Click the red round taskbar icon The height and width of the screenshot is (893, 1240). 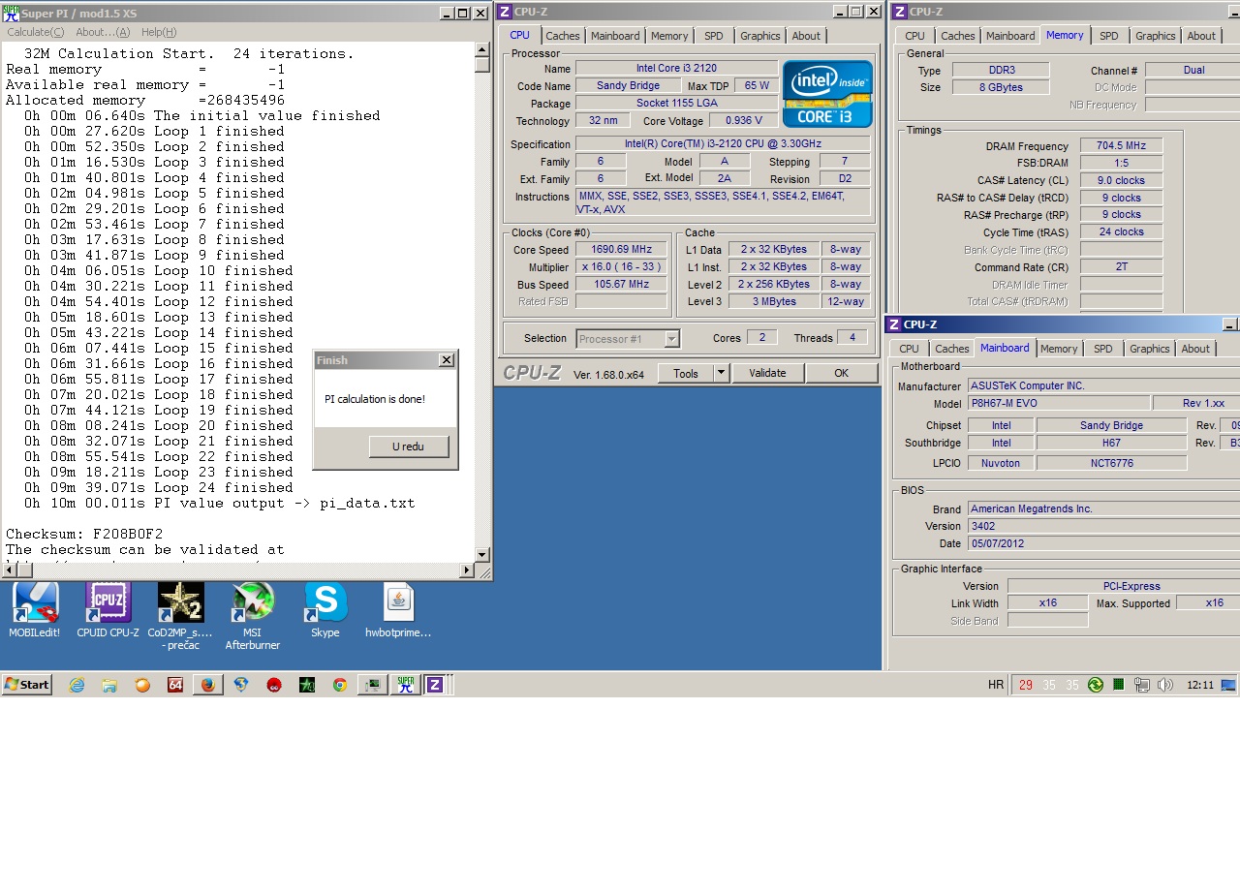coord(274,685)
